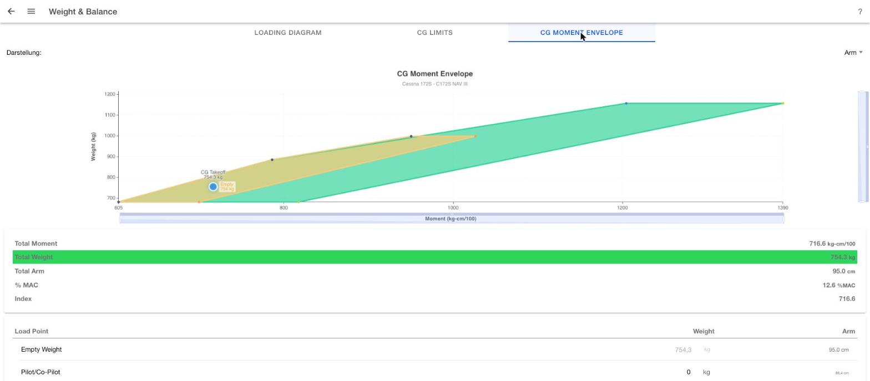Select the green Total Weight row label
This screenshot has height=381, width=870.
(x=34, y=257)
